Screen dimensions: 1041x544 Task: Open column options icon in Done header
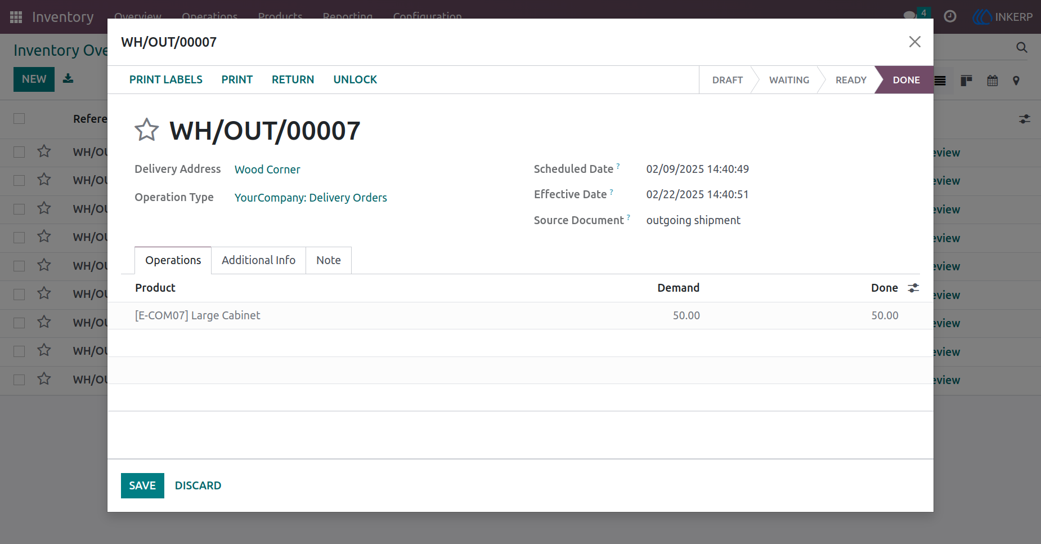pyautogui.click(x=913, y=288)
